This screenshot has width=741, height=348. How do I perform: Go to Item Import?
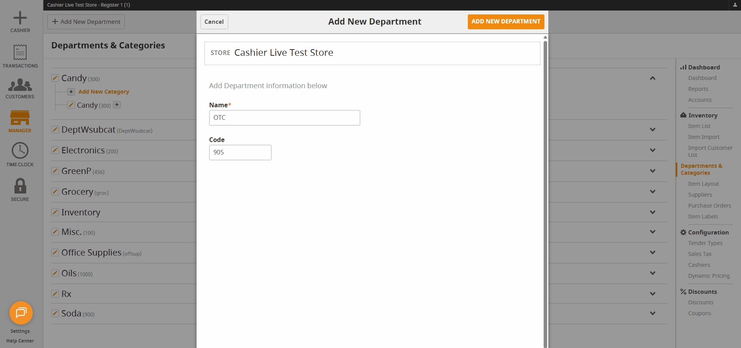pyautogui.click(x=703, y=137)
